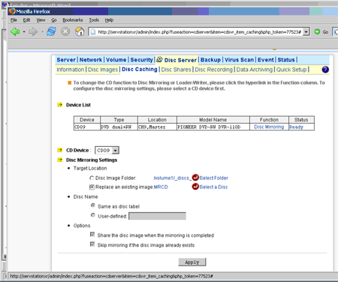Image resolution: width=338 pixels, height=282 pixels.
Task: Click the Disc Server tab icon
Action: [159, 59]
